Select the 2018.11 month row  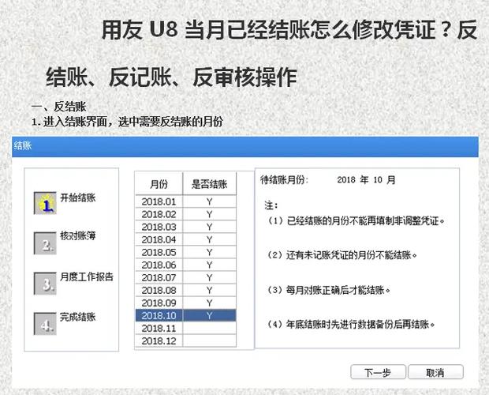(185, 328)
